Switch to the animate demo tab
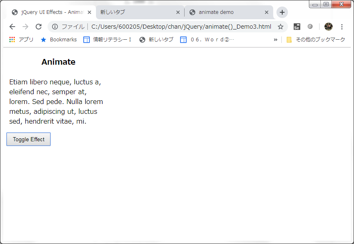 tap(224, 12)
